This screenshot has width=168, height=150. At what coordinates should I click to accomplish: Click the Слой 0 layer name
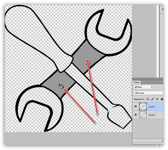point(152,115)
